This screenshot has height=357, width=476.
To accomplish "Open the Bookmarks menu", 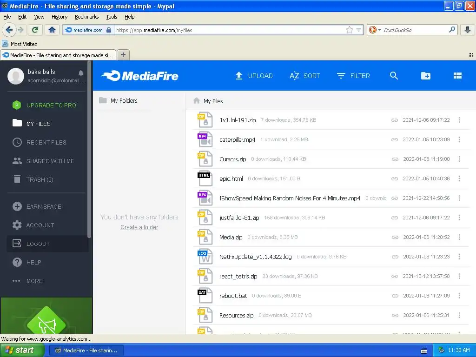I will 87,17.
